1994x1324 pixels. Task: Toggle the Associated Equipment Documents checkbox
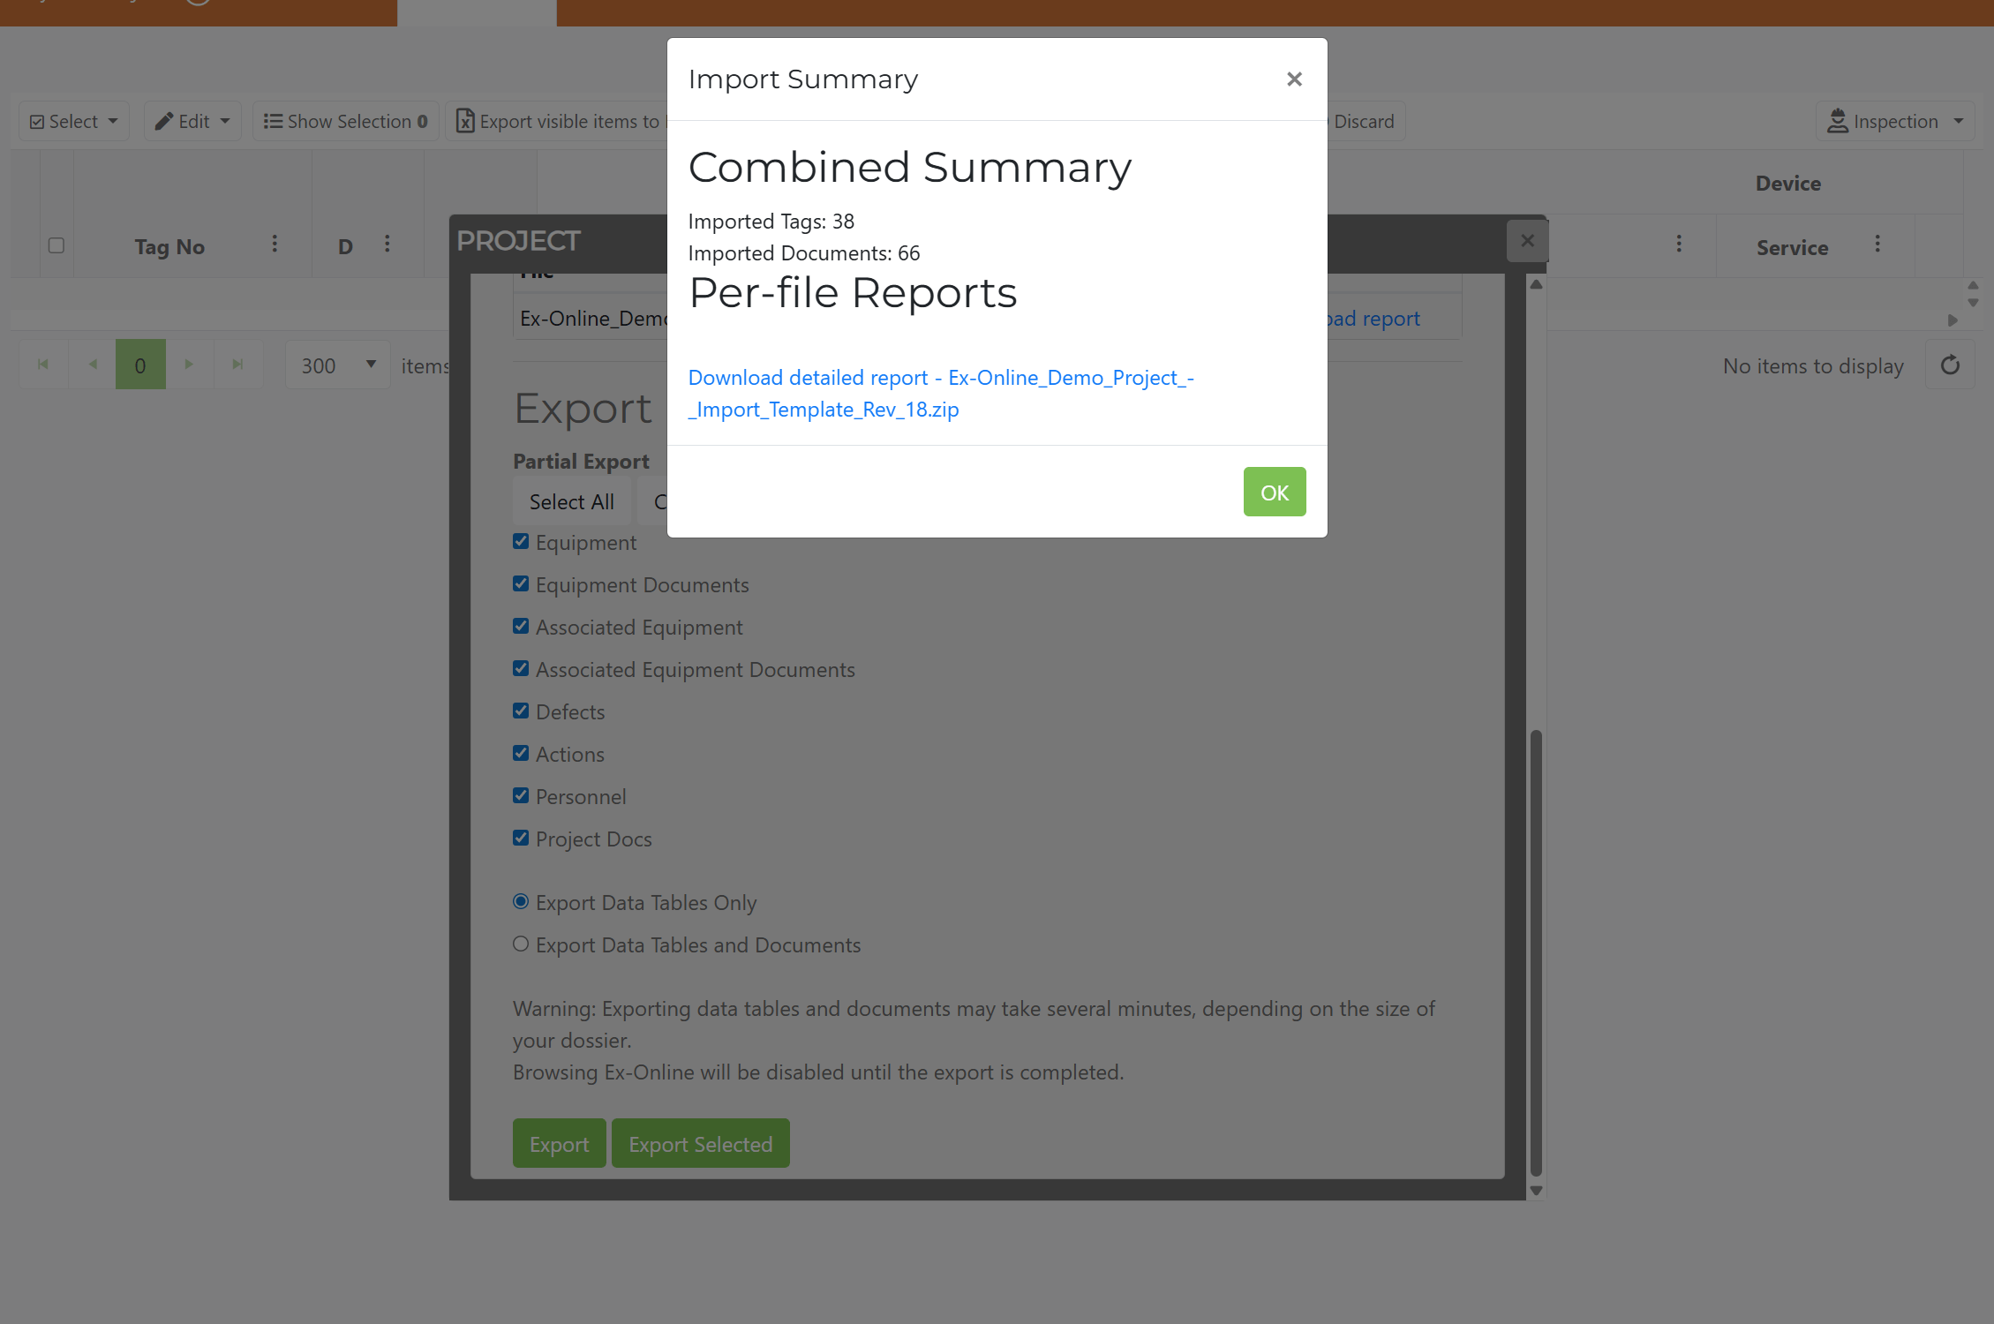click(x=521, y=668)
